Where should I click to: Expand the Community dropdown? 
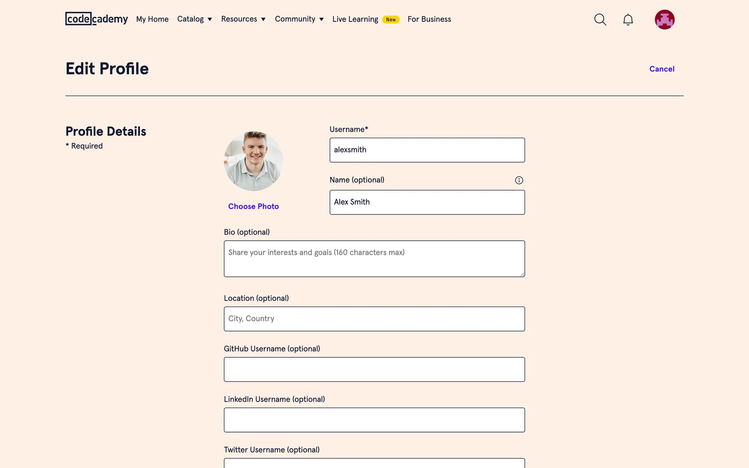pyautogui.click(x=299, y=19)
